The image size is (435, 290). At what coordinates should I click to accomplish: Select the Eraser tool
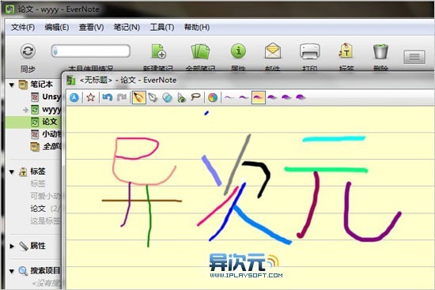tap(168, 98)
